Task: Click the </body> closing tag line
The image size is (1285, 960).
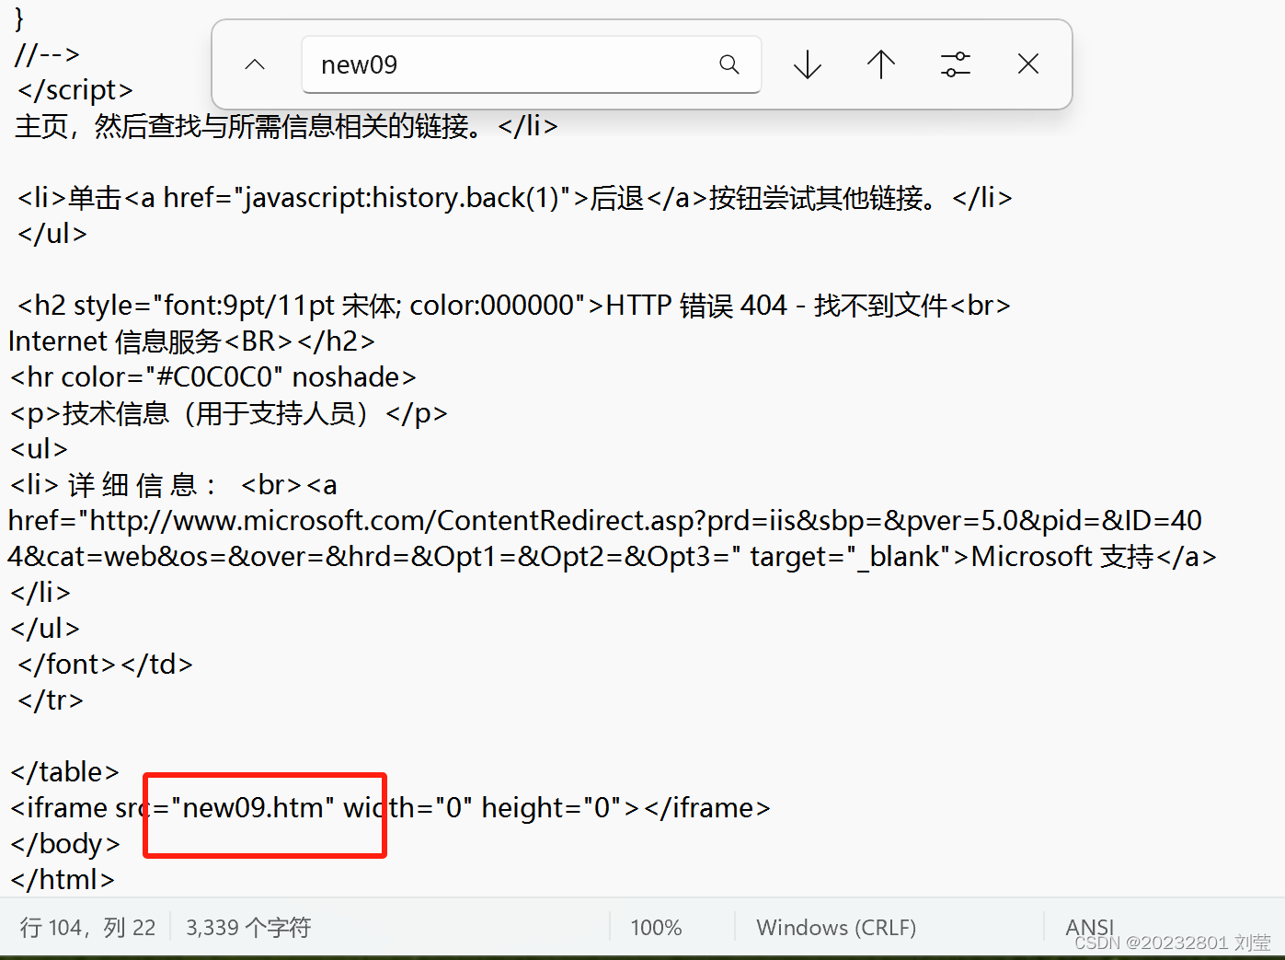Action: point(65,844)
